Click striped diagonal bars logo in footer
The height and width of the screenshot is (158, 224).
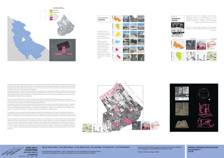12,151
